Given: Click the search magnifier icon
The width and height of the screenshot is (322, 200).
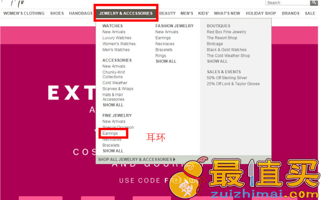Looking at the screenshot, I should click(314, 3).
